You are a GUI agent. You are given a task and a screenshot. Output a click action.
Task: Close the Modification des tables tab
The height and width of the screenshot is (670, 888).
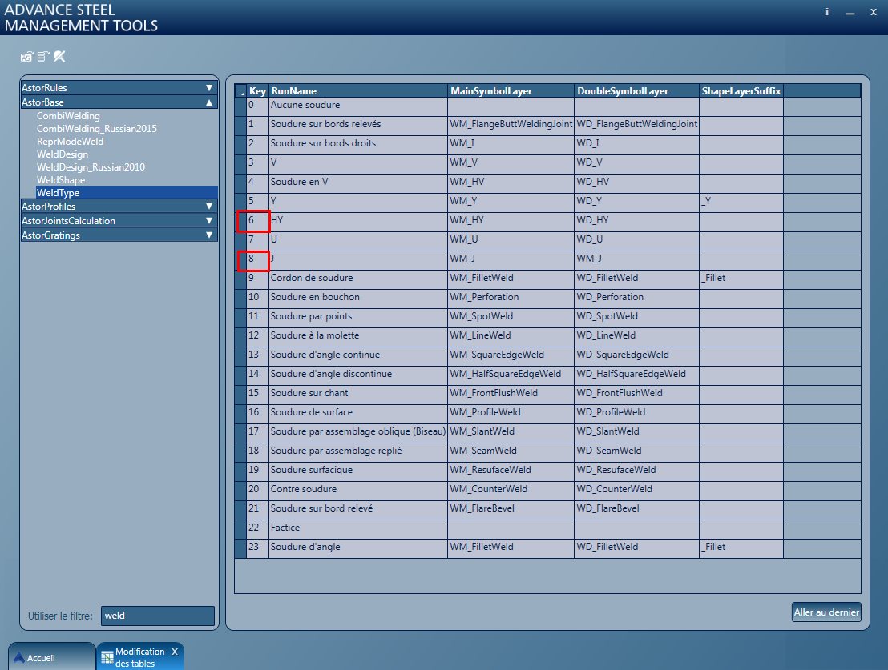pos(175,652)
